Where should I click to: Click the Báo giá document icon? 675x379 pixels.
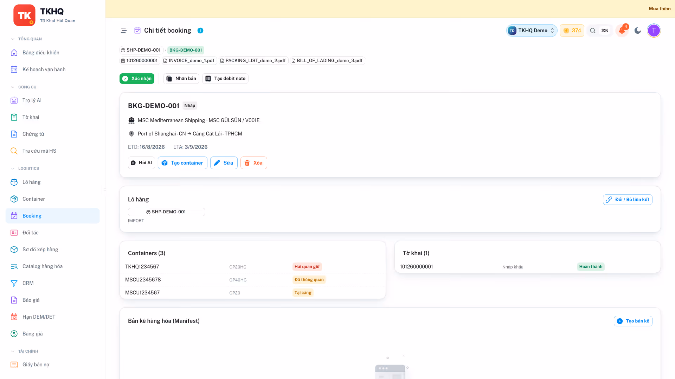coord(14,300)
